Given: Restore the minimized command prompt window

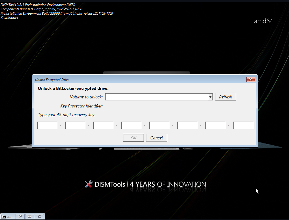Looking at the screenshot, I should click(20, 217).
